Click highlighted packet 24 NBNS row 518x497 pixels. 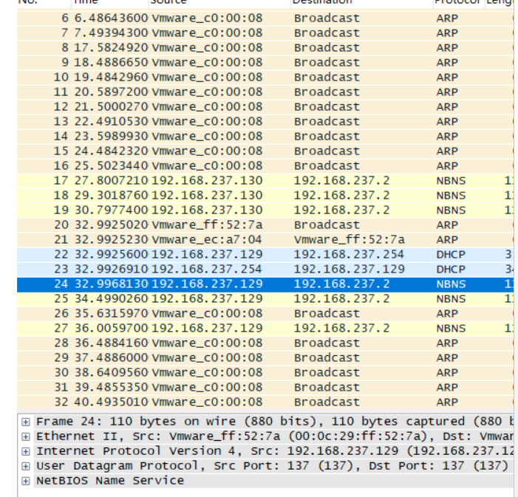point(265,284)
